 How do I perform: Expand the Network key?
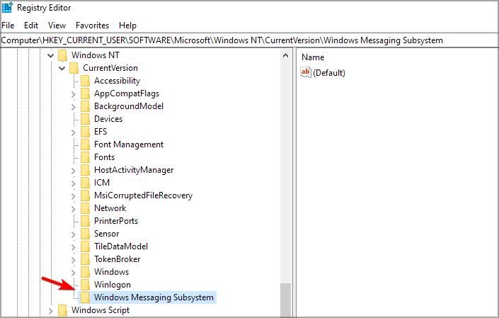74,209
